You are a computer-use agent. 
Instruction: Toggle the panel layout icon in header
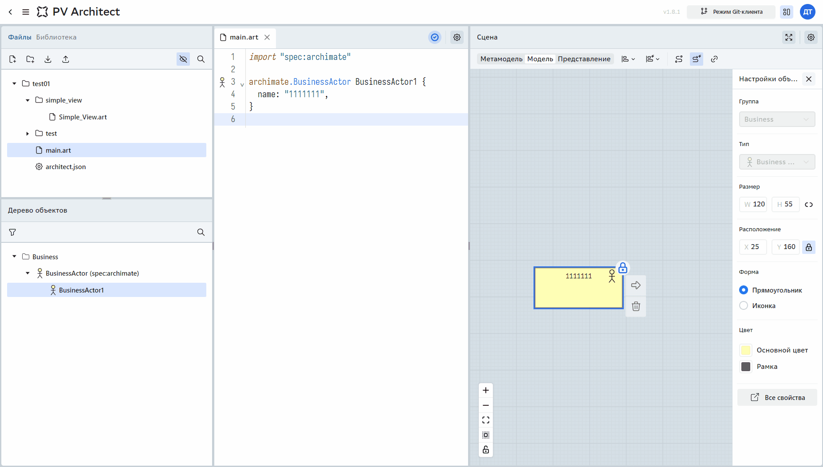[x=787, y=12]
